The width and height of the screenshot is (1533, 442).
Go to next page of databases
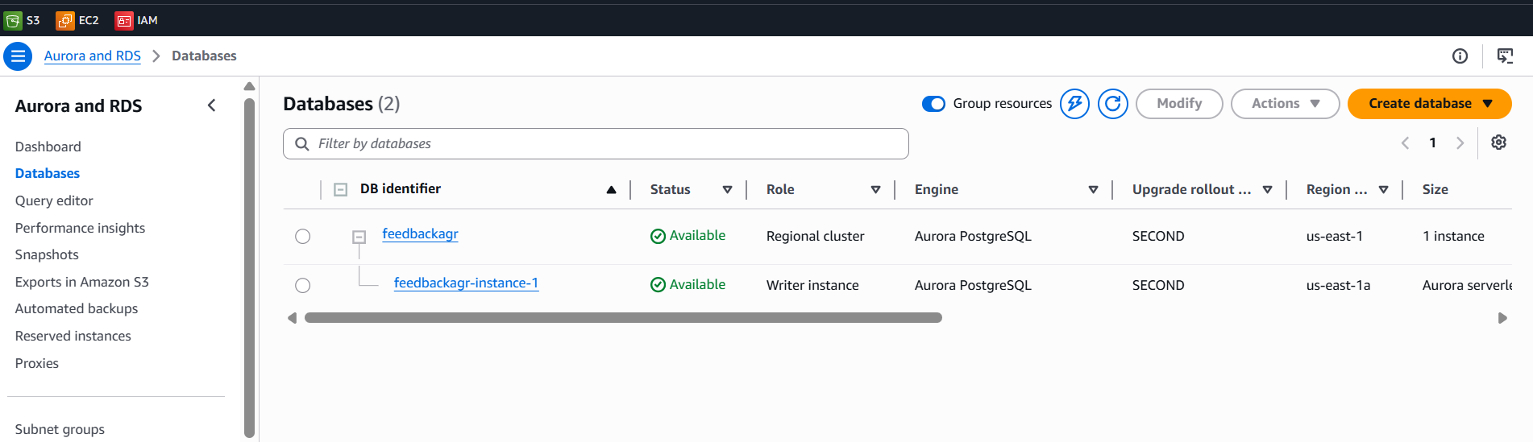(x=1460, y=143)
